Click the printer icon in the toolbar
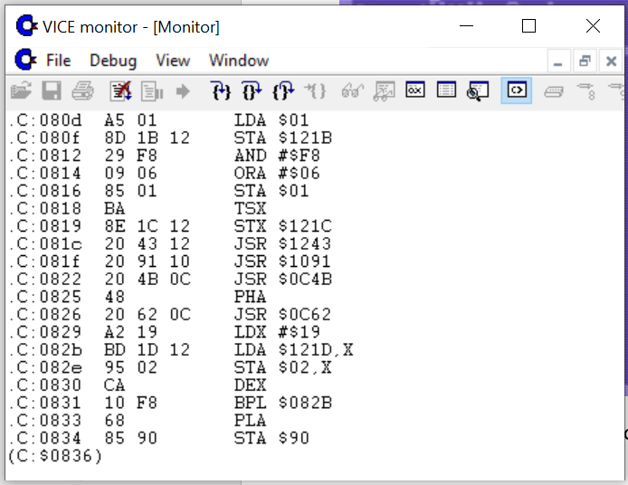The height and width of the screenshot is (485, 628). point(82,90)
